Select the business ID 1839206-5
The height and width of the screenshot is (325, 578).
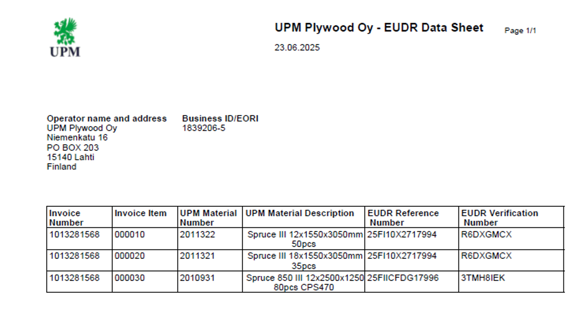point(203,128)
